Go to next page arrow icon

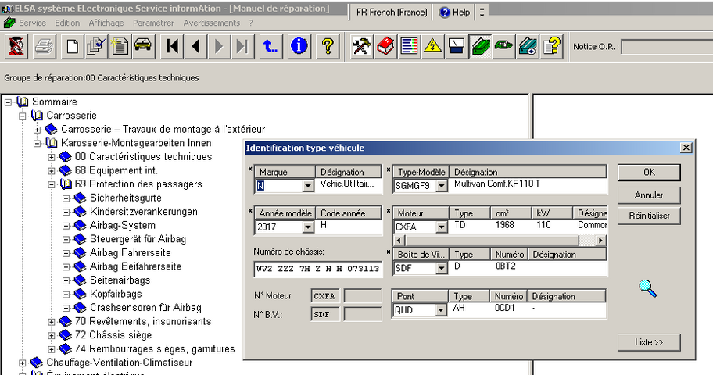tap(219, 46)
